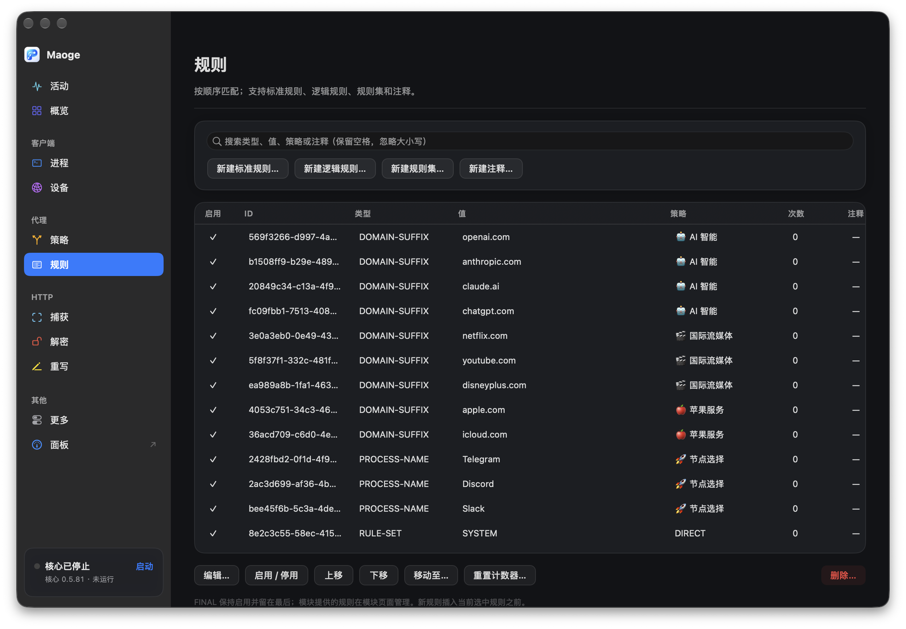The image size is (906, 629).
Task: Sort by the 类型 column header
Action: 362,213
